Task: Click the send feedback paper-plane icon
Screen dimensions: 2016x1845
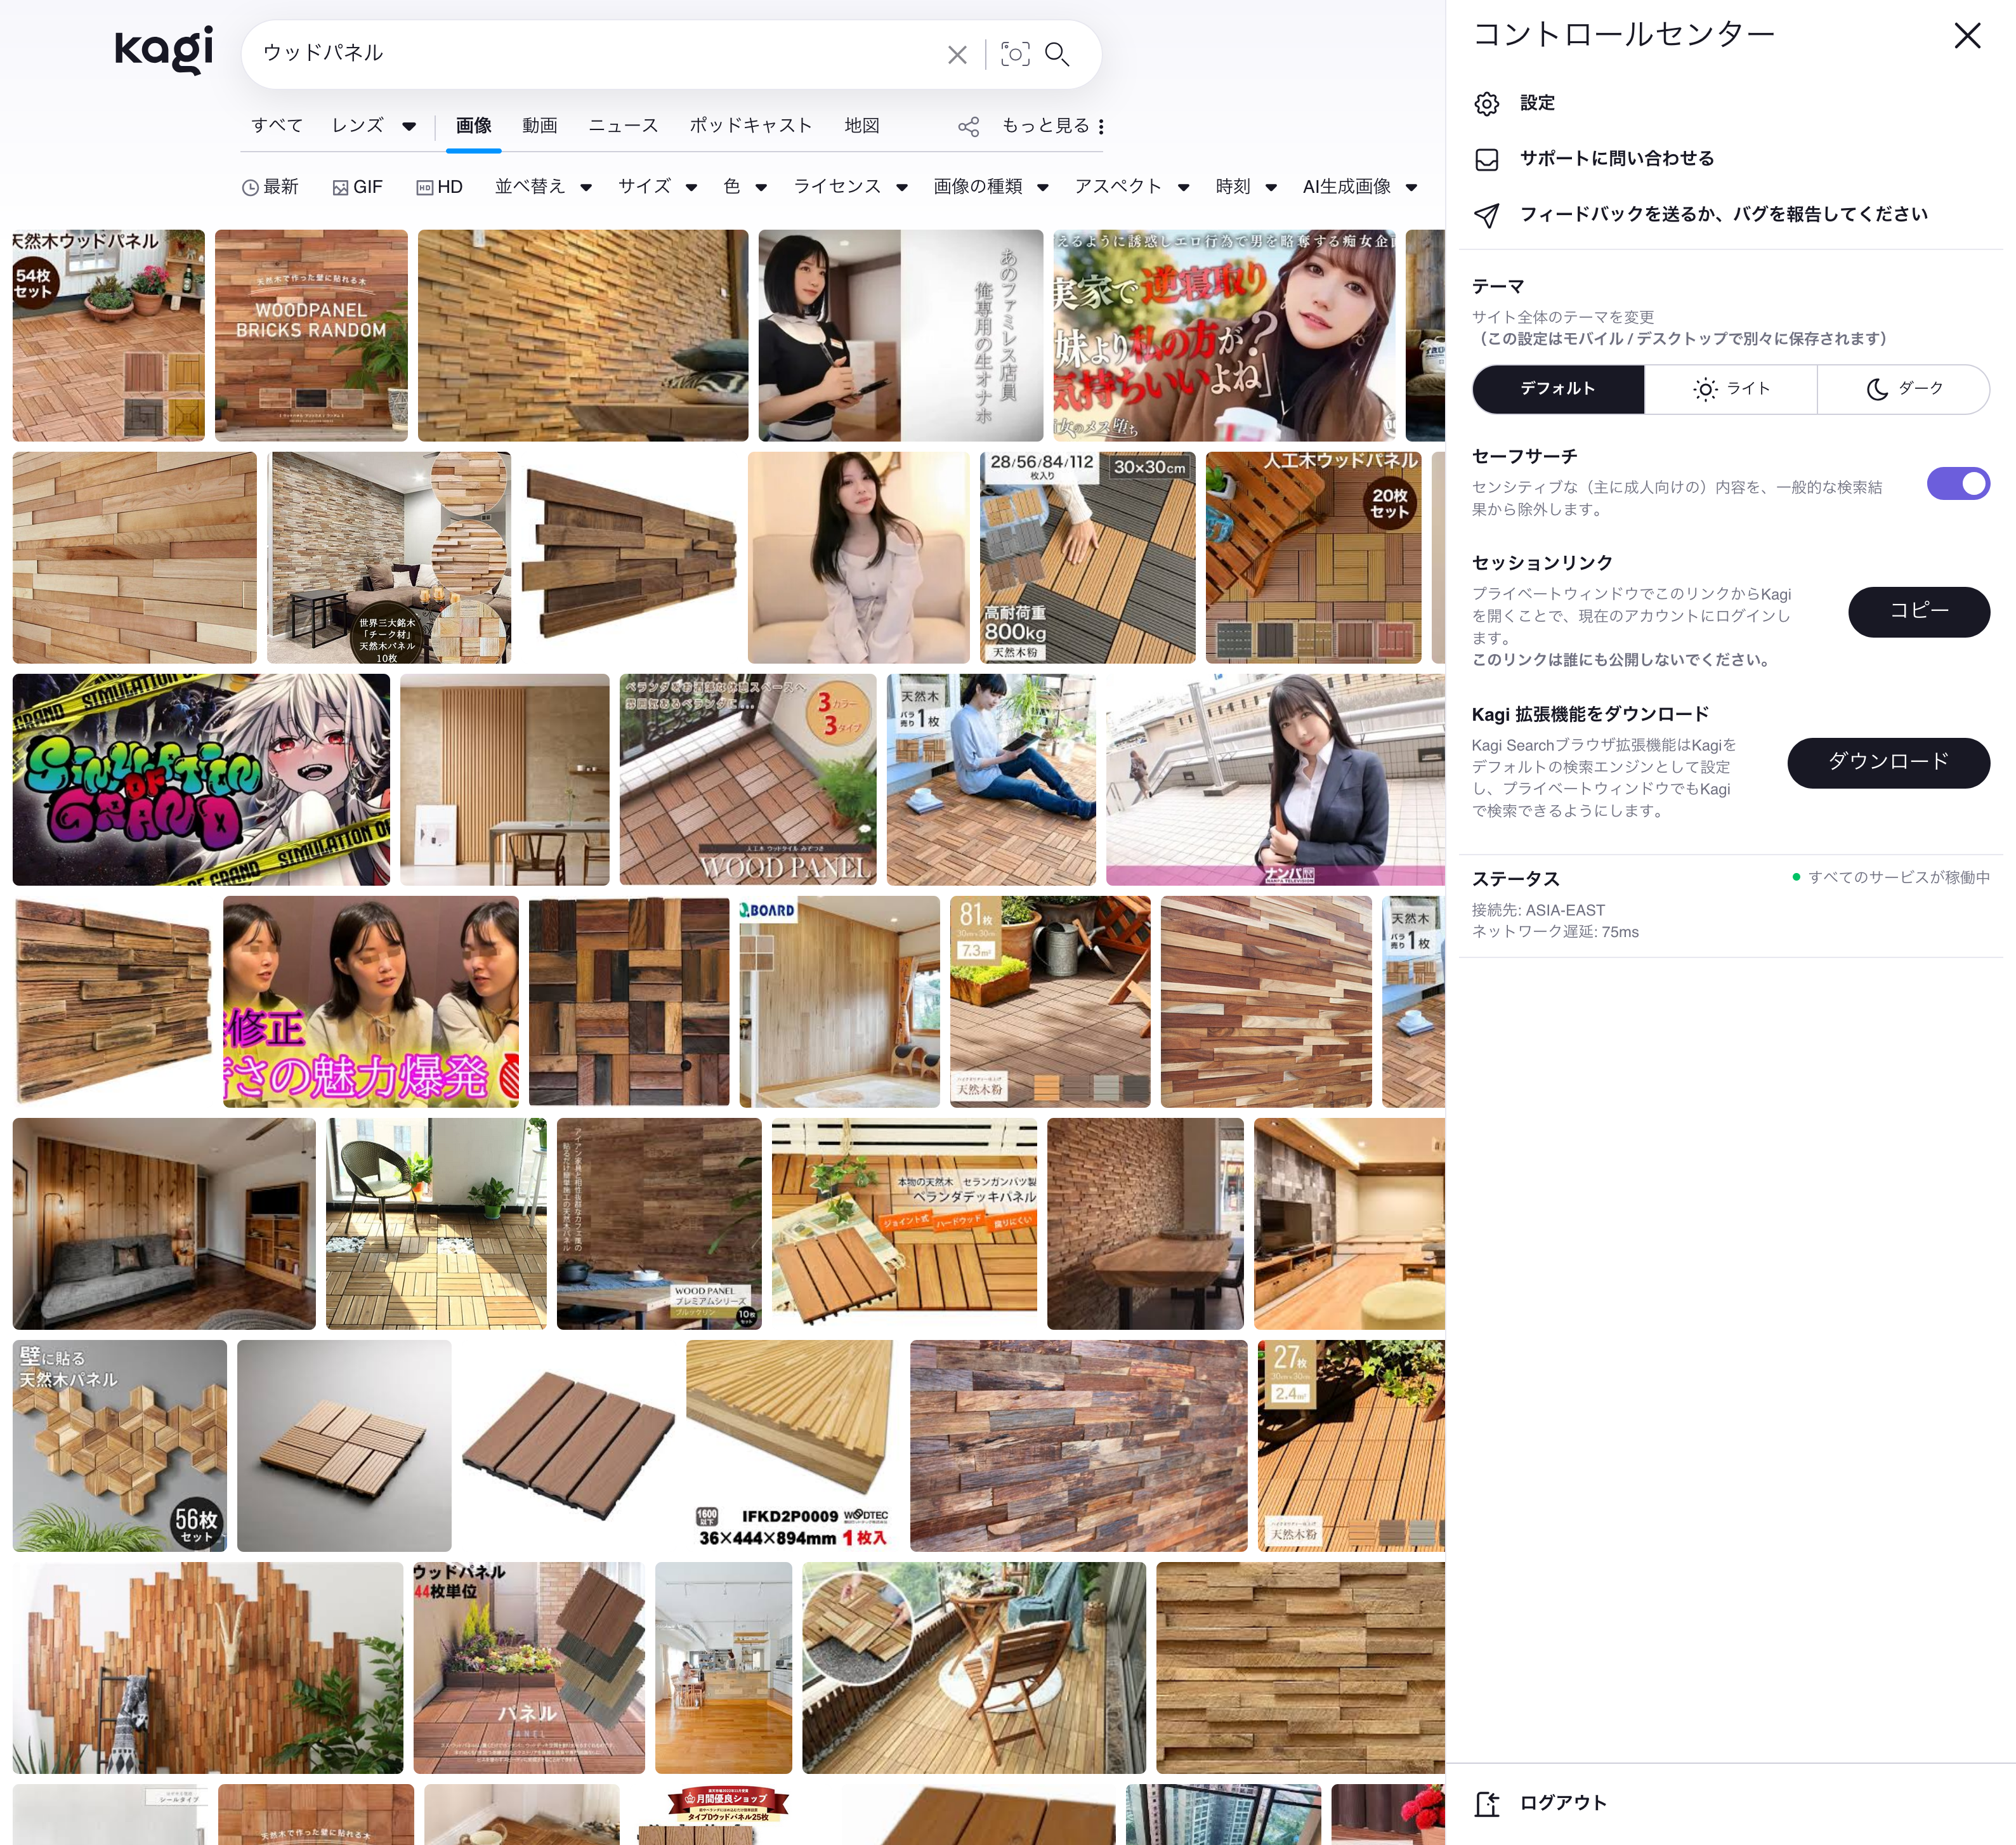Action: [x=1487, y=215]
